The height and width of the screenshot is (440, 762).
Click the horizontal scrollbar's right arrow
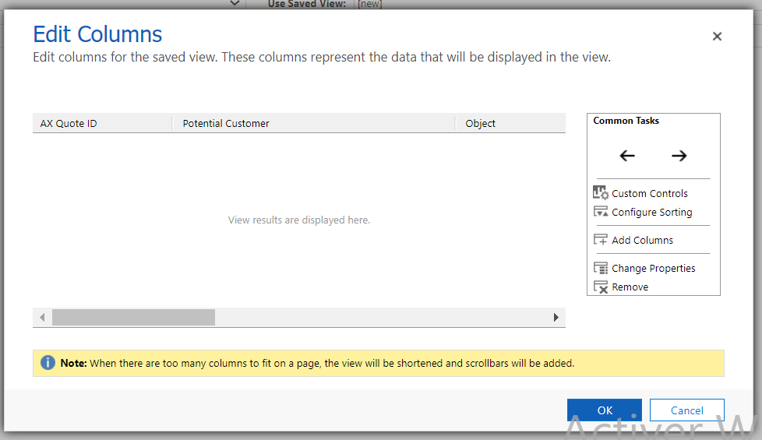pos(556,317)
